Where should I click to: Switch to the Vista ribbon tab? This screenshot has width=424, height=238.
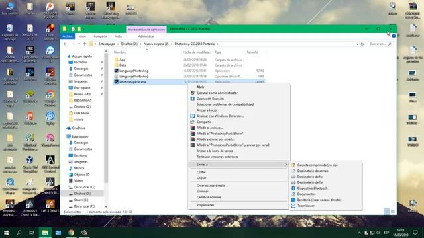(x=118, y=36)
